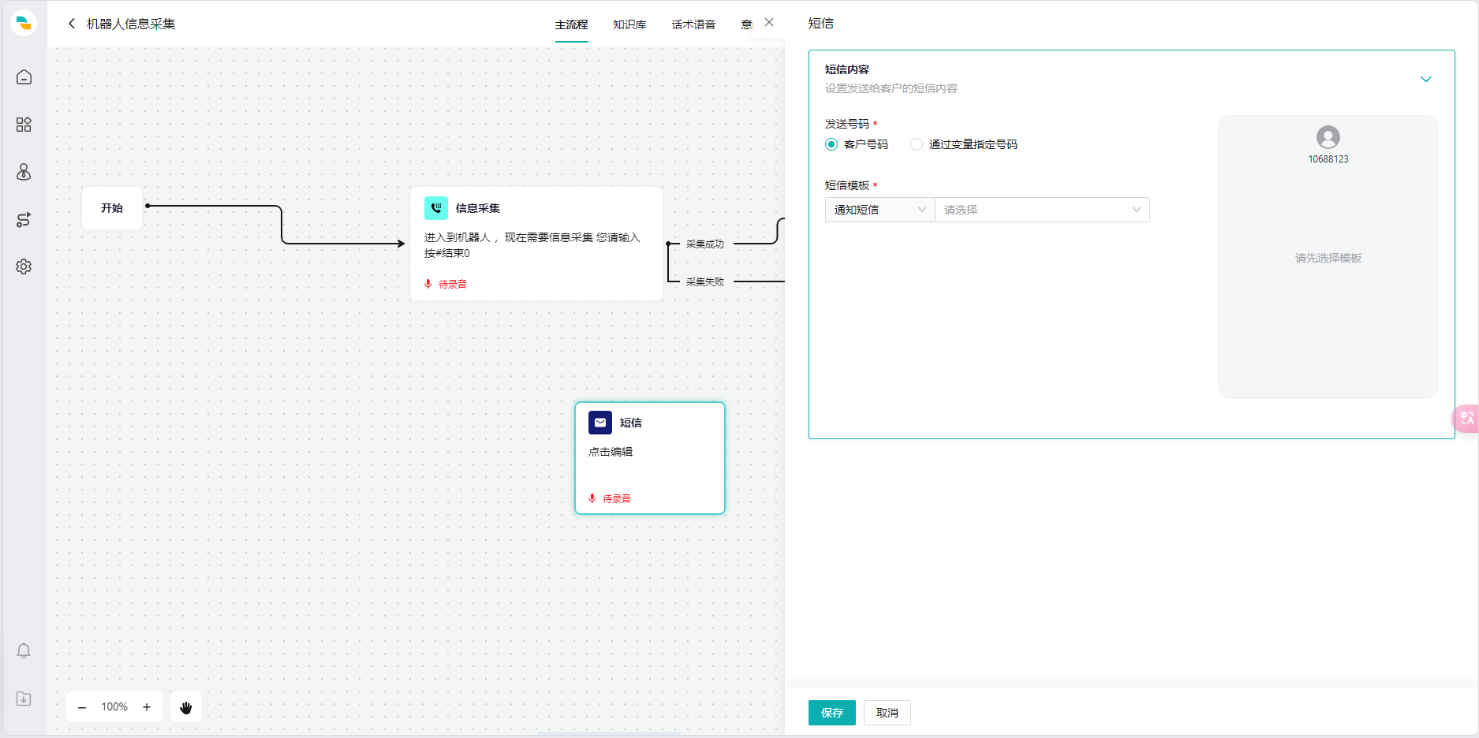
Task: Click 请先选择模板 placeholder in preview
Action: pos(1328,258)
